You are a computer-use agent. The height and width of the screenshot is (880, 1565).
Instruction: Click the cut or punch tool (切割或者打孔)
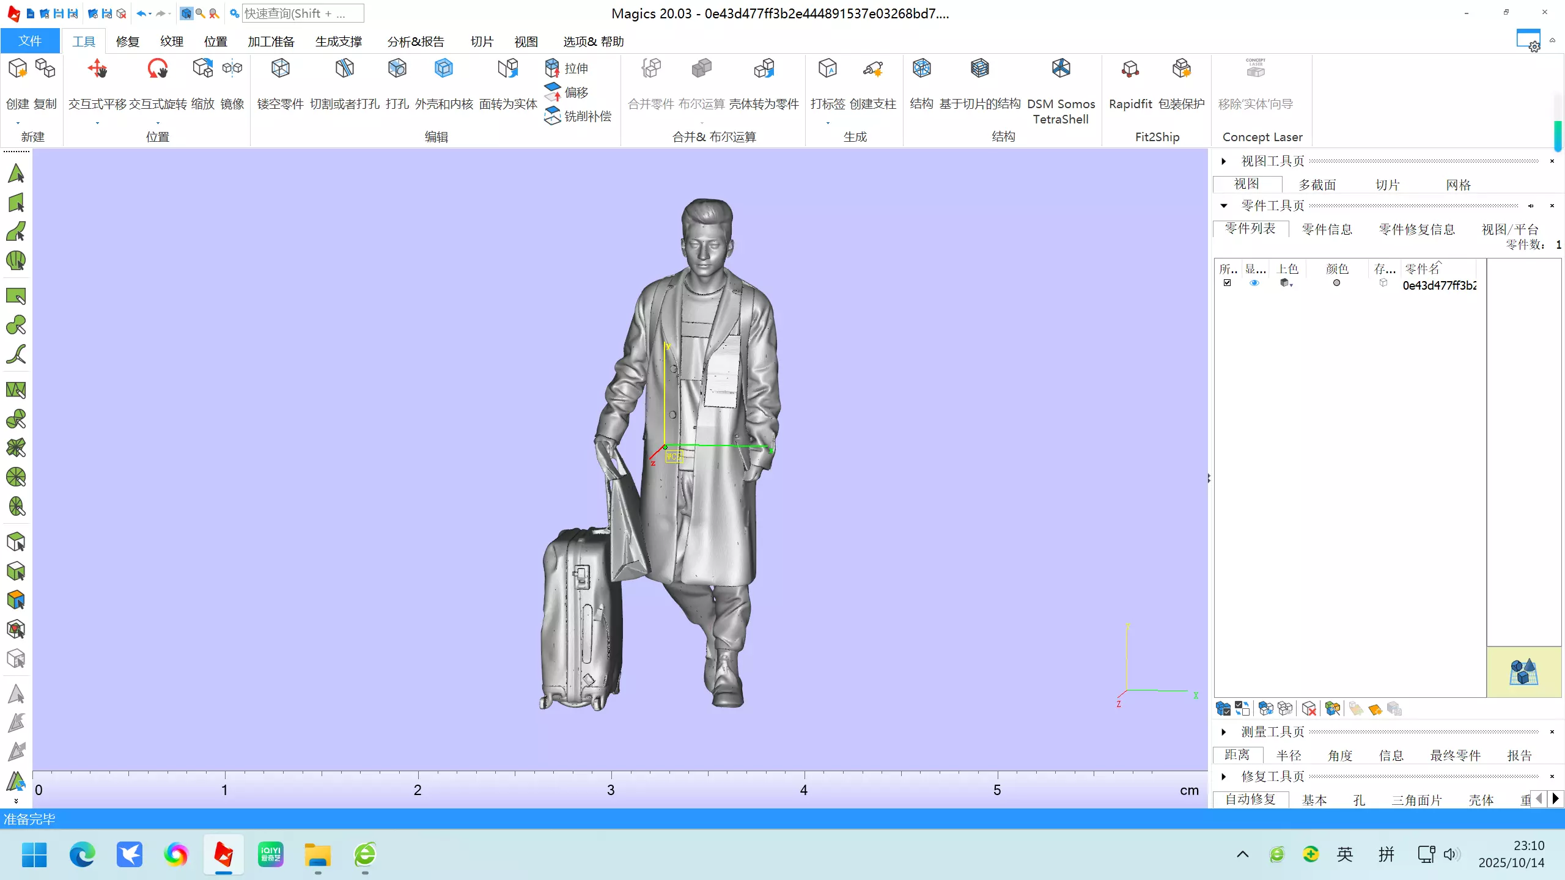pos(345,84)
